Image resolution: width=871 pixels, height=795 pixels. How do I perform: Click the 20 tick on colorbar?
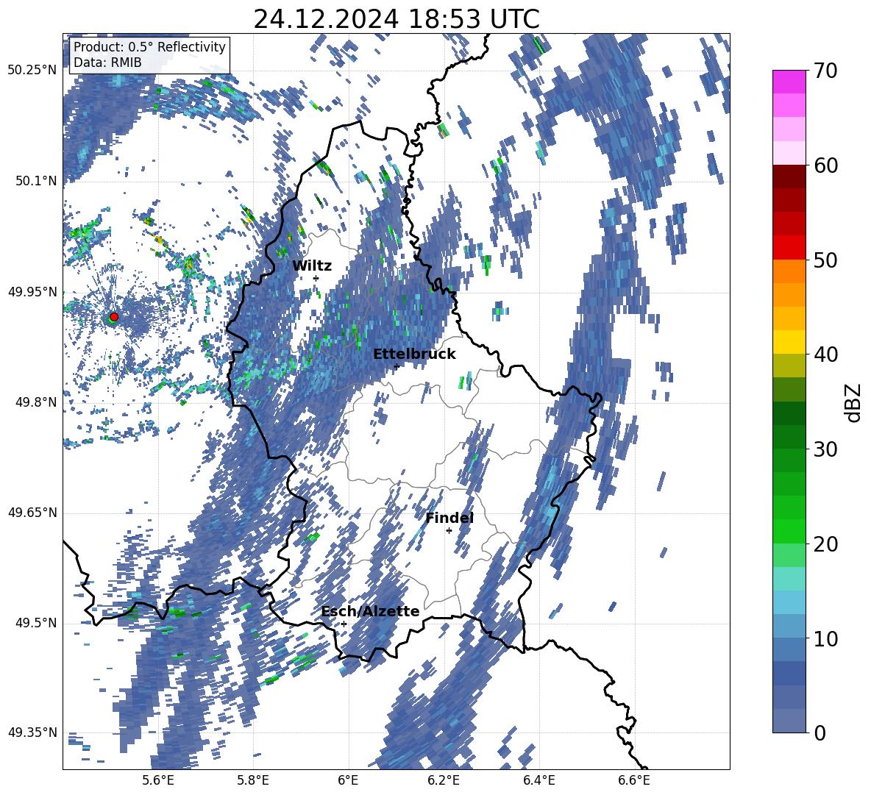coord(825,543)
